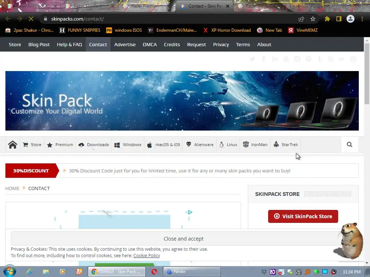Open Request in the top menu
This screenshot has height=277, width=370.
(196, 44)
